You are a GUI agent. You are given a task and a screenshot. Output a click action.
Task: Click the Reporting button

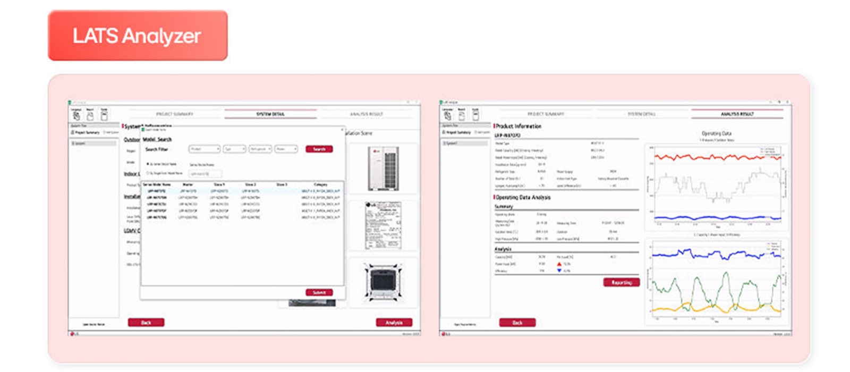621,283
